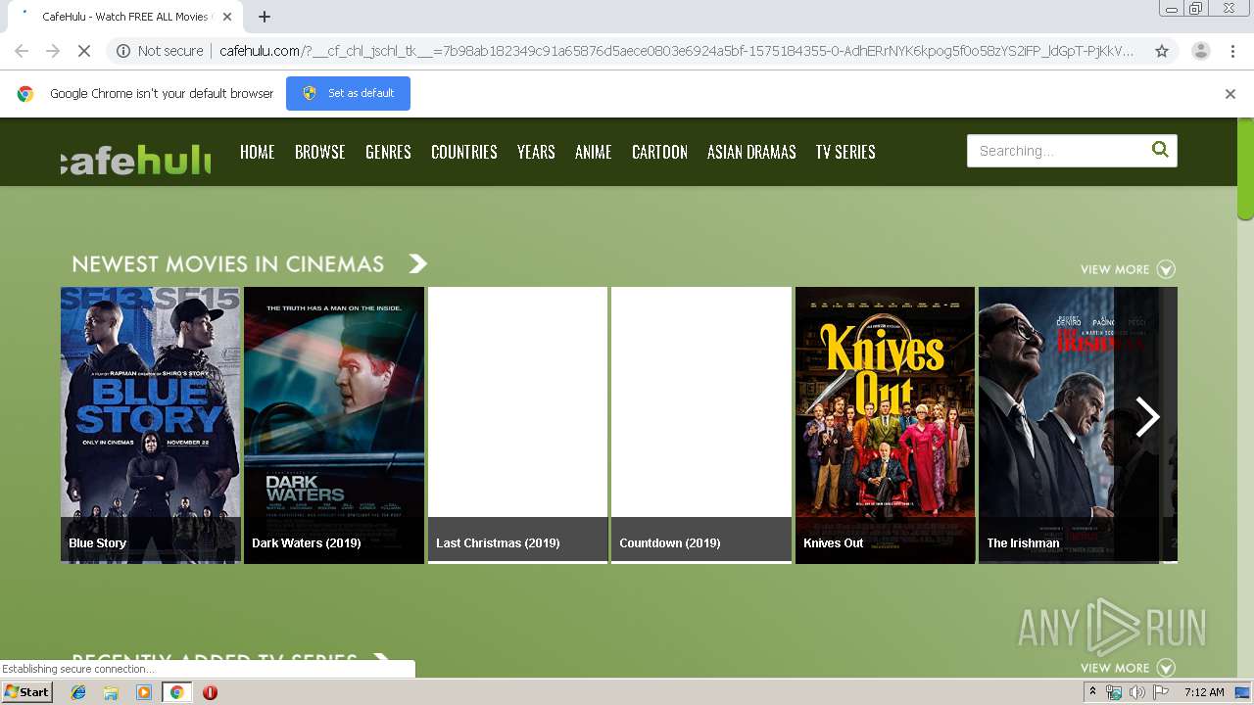Viewport: 1254px width, 705px height.
Task: Focus the Searching input field
Action: tap(1058, 151)
